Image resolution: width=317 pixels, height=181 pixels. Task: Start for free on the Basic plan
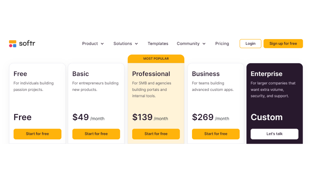(96, 134)
